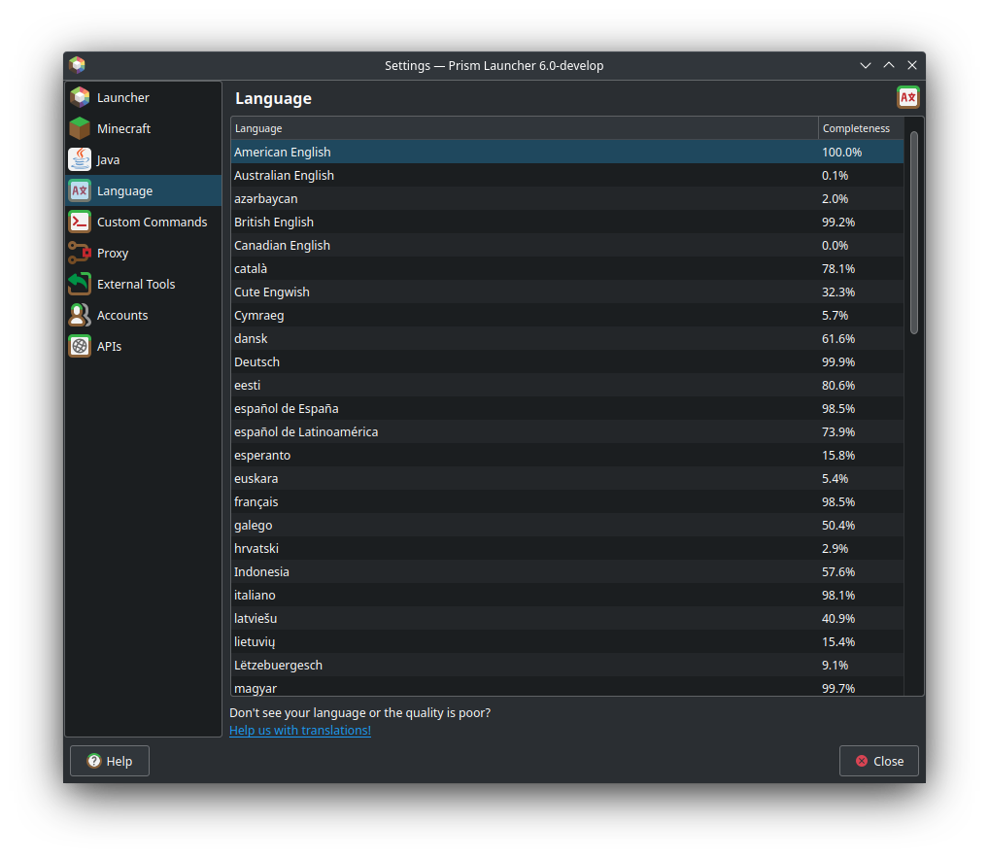Choose British English language
This screenshot has width=989, height=858.
pos(567,223)
